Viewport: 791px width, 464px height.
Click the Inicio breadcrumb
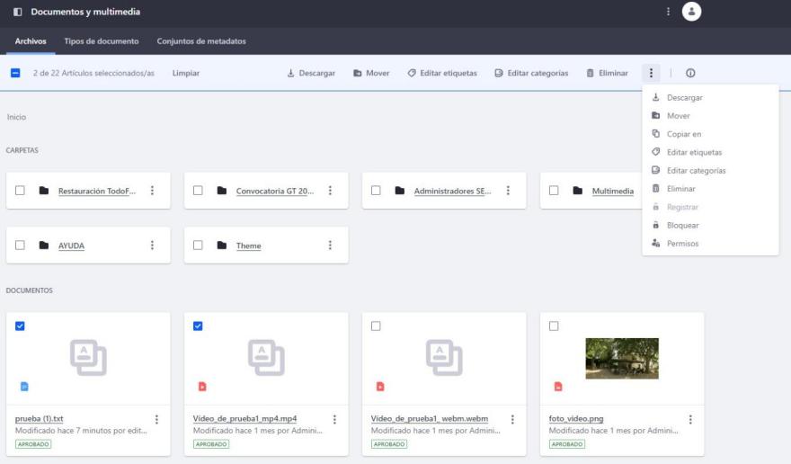tap(16, 117)
